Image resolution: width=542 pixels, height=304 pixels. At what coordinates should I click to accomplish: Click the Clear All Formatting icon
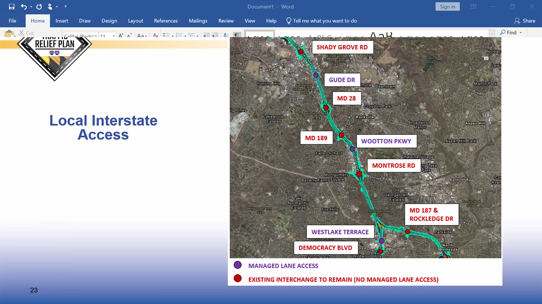pos(155,36)
